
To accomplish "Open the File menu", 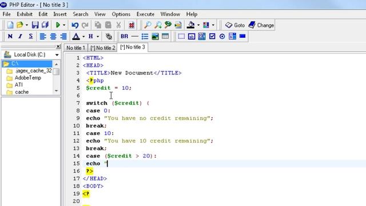I will click(x=6, y=14).
